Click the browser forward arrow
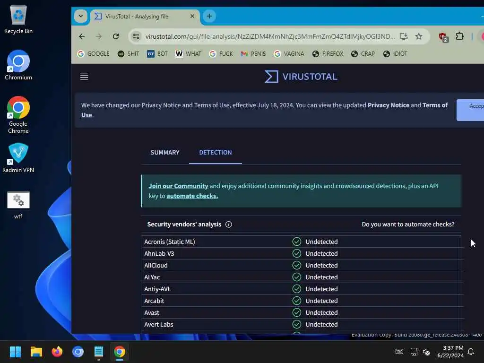Screen dimensions: 484x363 (x=99, y=36)
